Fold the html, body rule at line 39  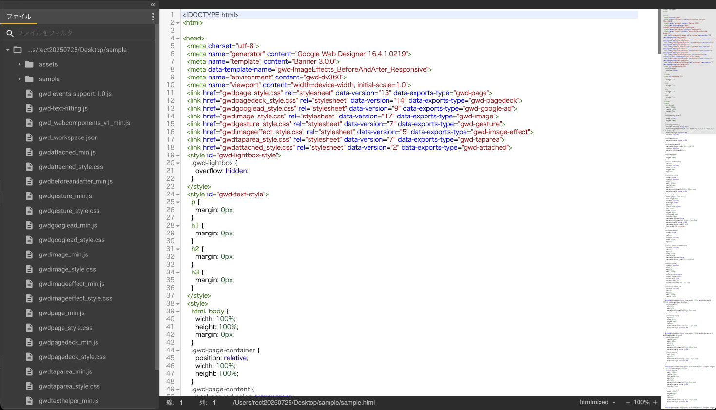click(x=178, y=312)
